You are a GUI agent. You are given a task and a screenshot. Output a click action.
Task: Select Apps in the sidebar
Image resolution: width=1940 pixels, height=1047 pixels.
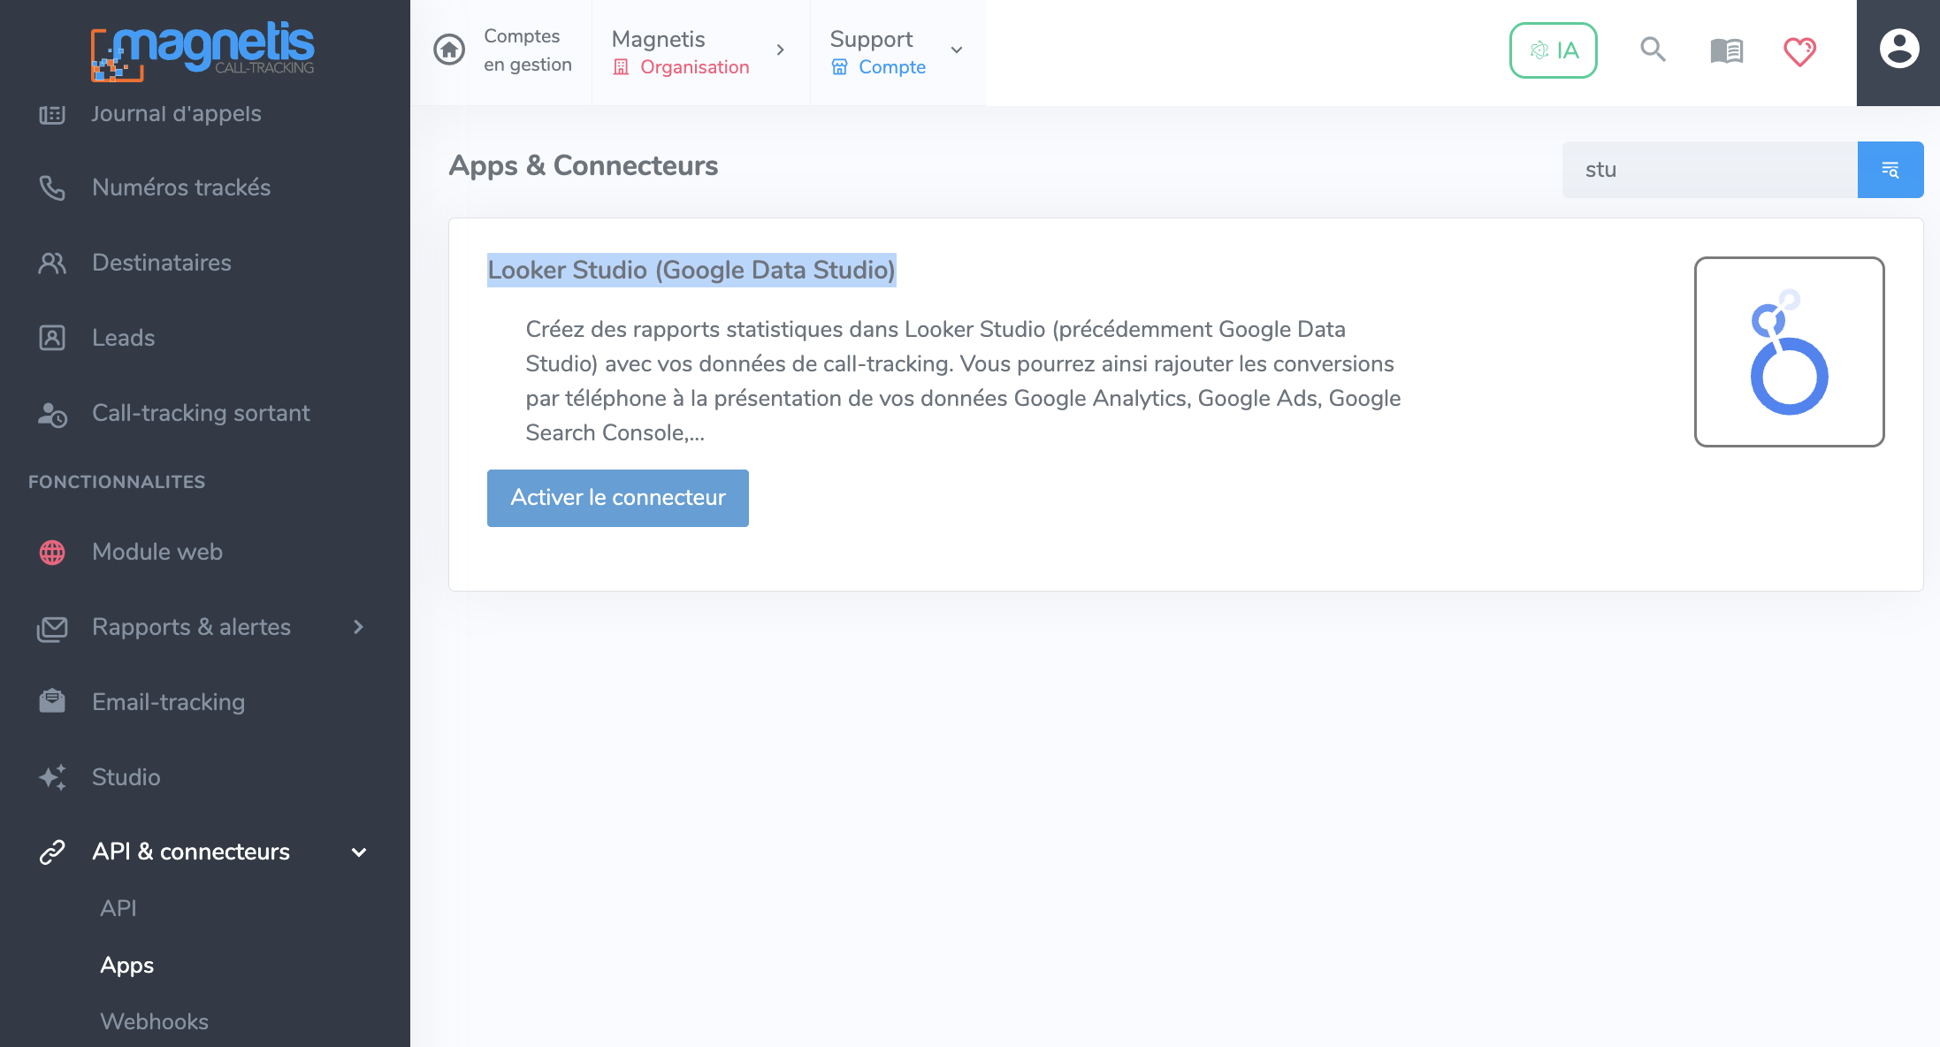(x=126, y=965)
